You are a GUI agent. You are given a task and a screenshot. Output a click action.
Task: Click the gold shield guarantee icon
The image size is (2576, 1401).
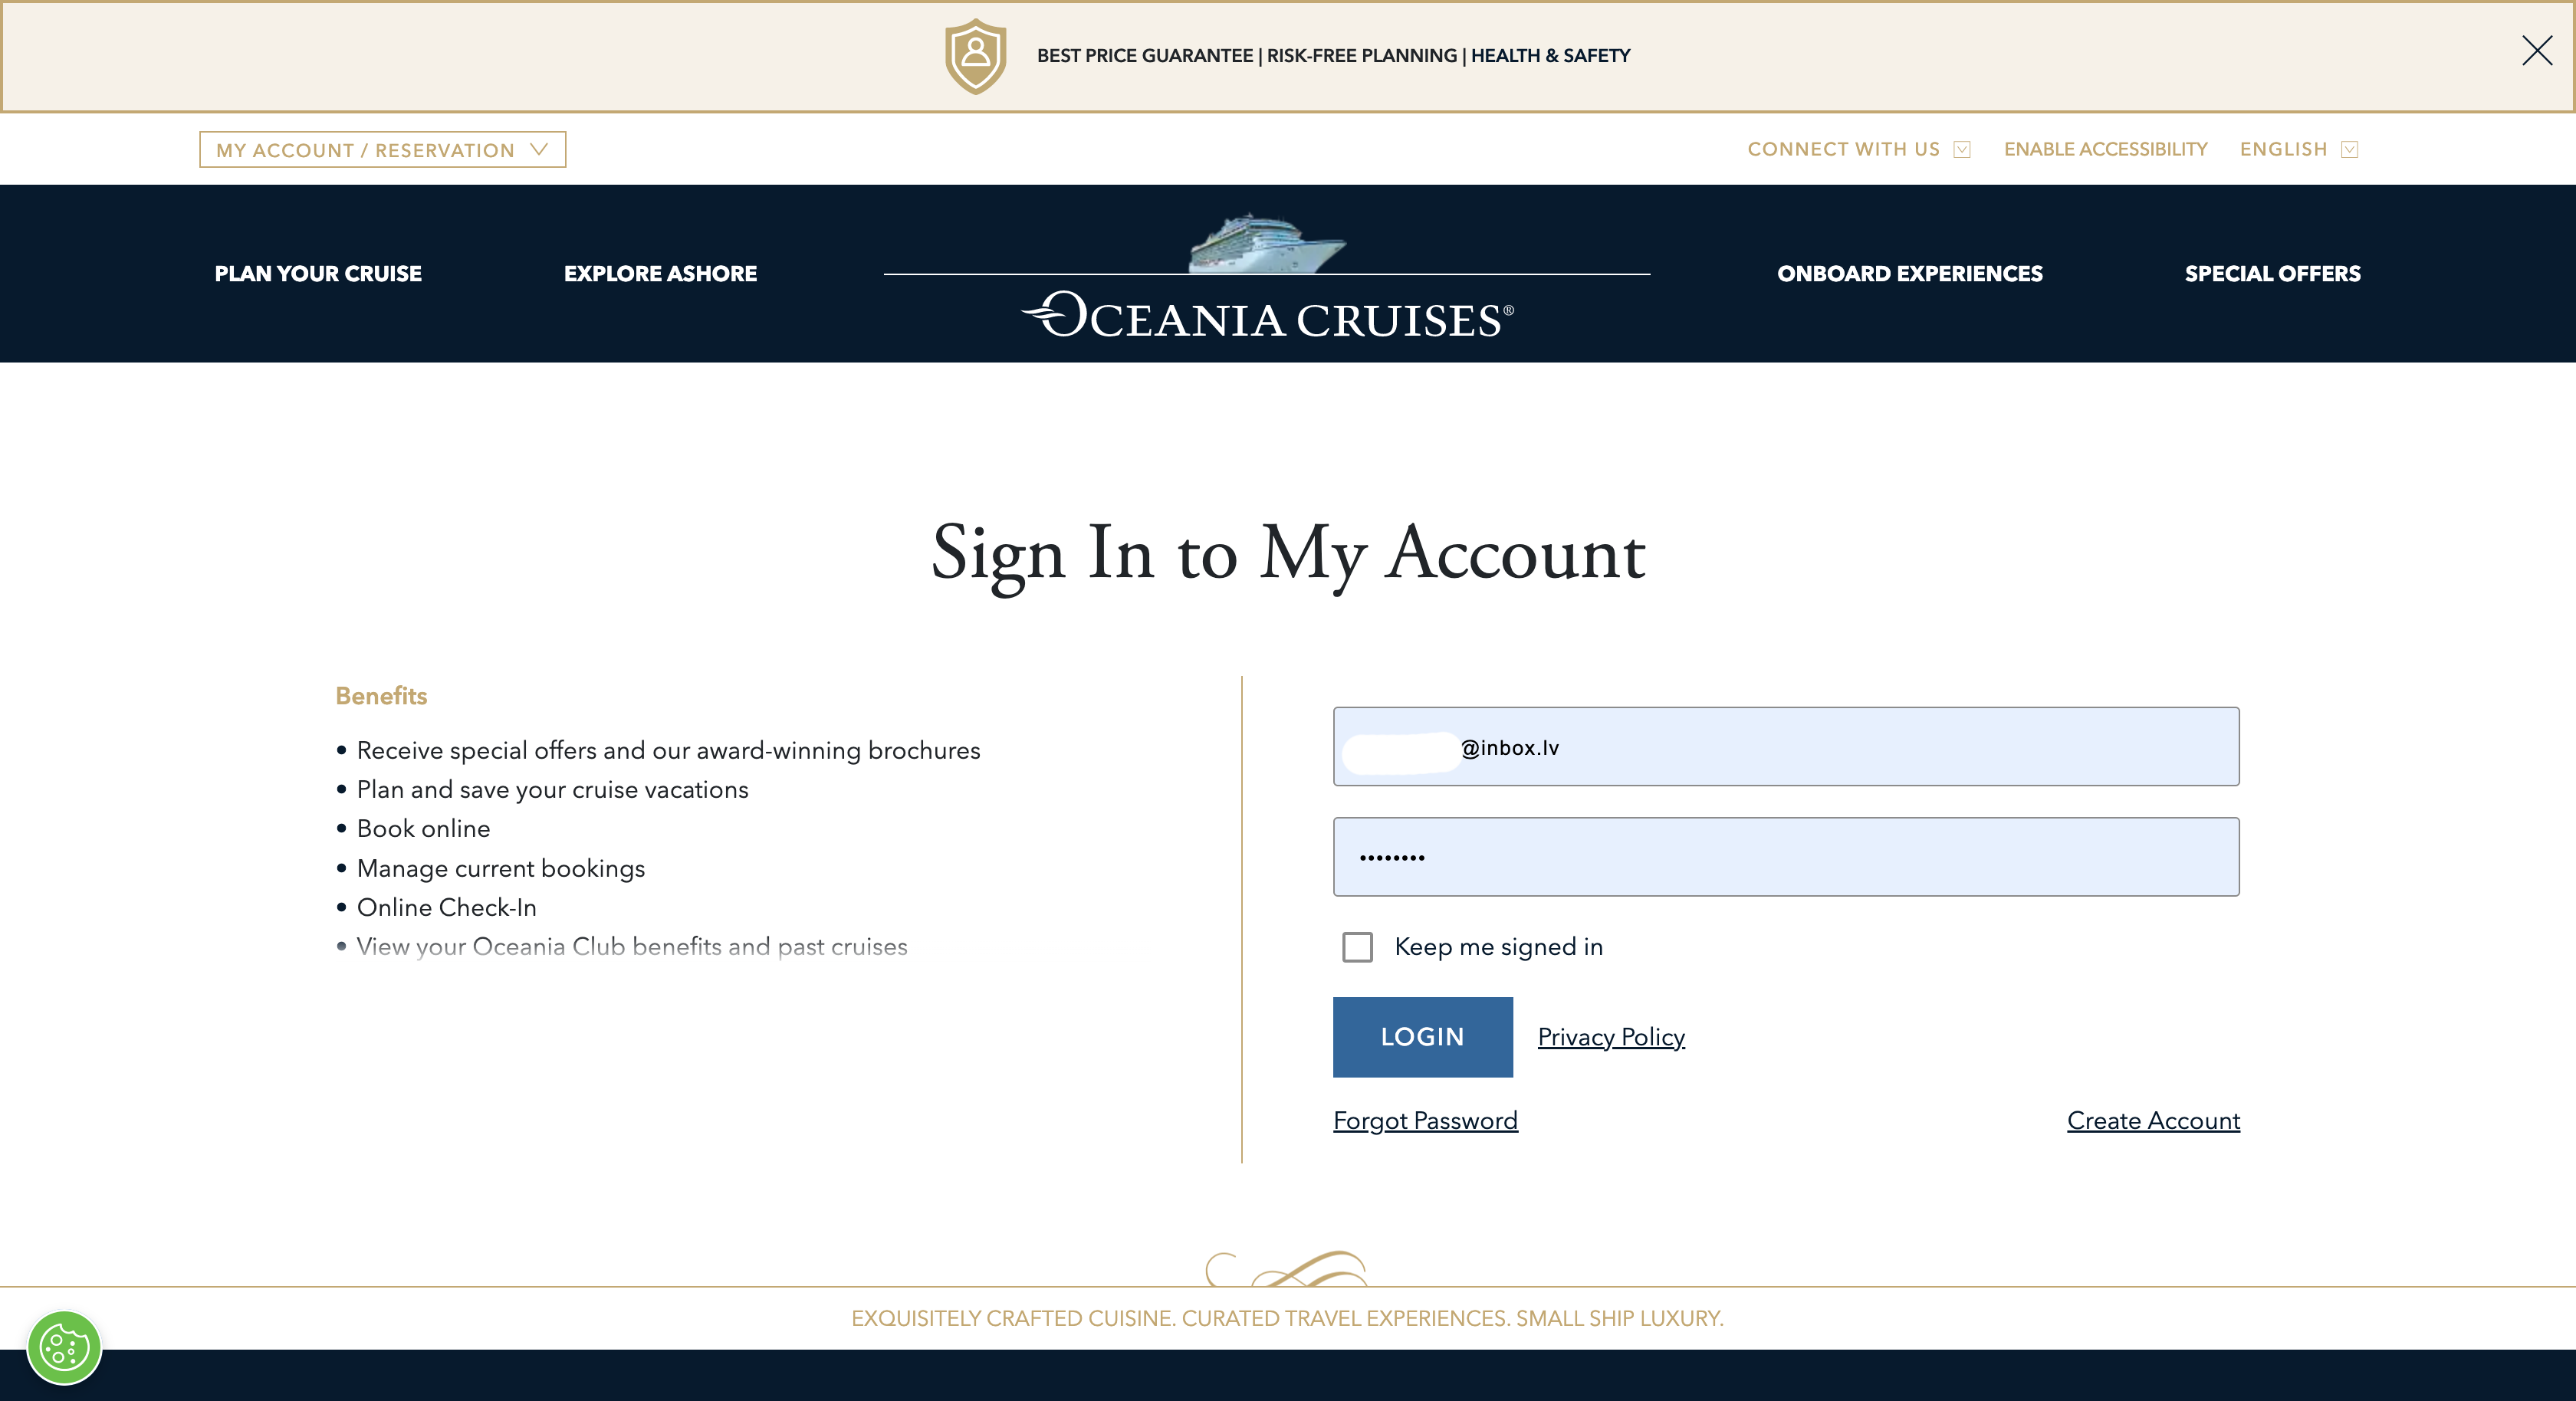pyautogui.click(x=975, y=56)
